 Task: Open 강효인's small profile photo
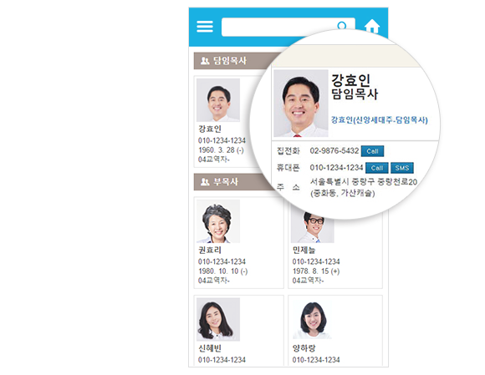[x=218, y=99]
